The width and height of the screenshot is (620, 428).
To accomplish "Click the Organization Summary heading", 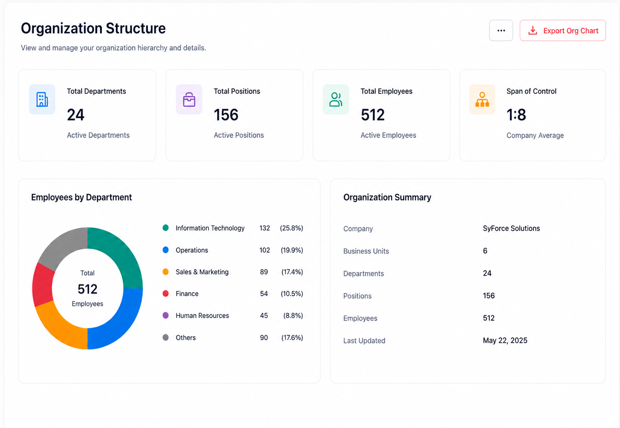I will coord(387,197).
